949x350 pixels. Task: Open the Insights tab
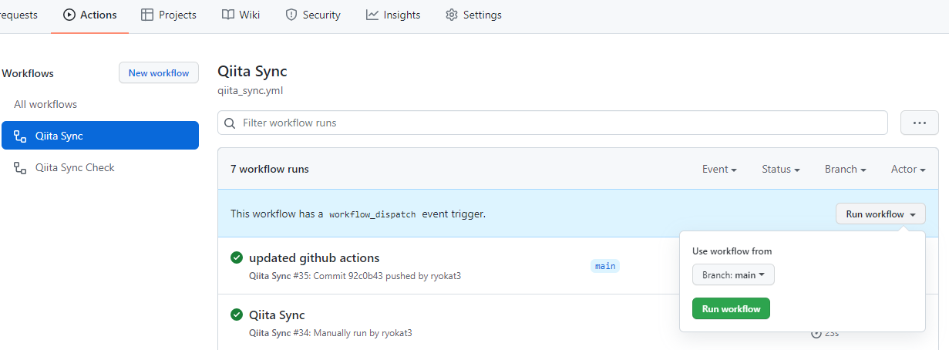[x=393, y=15]
